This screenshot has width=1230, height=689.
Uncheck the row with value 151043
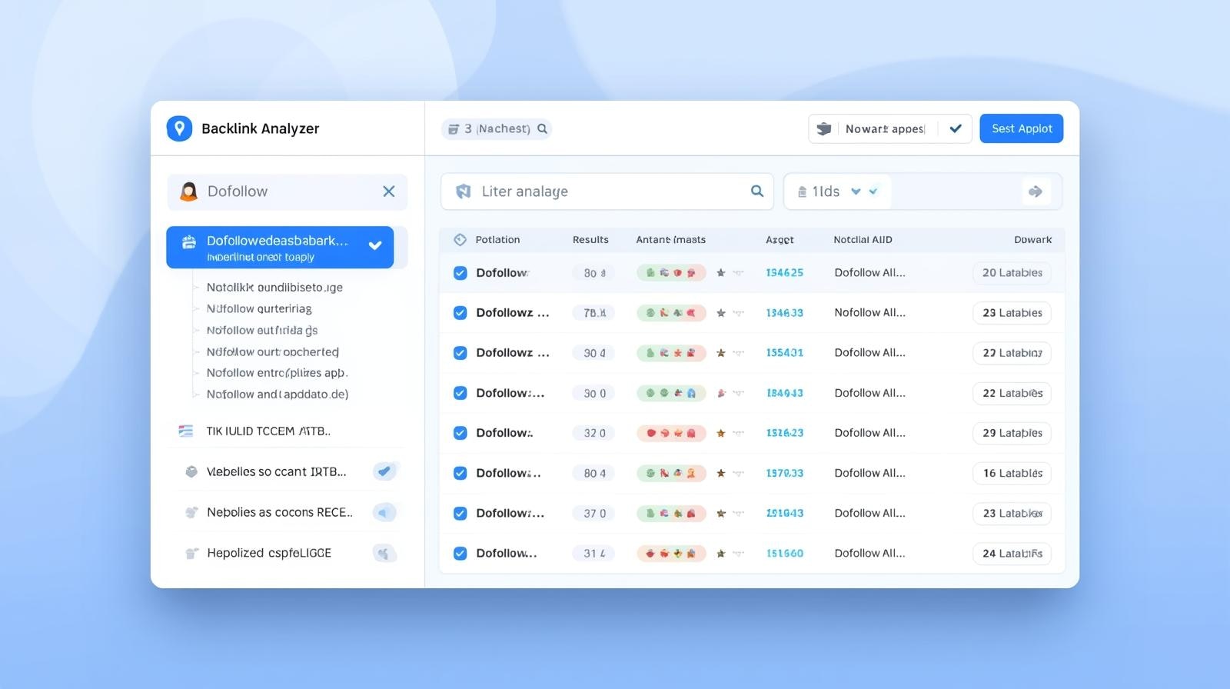(x=460, y=513)
